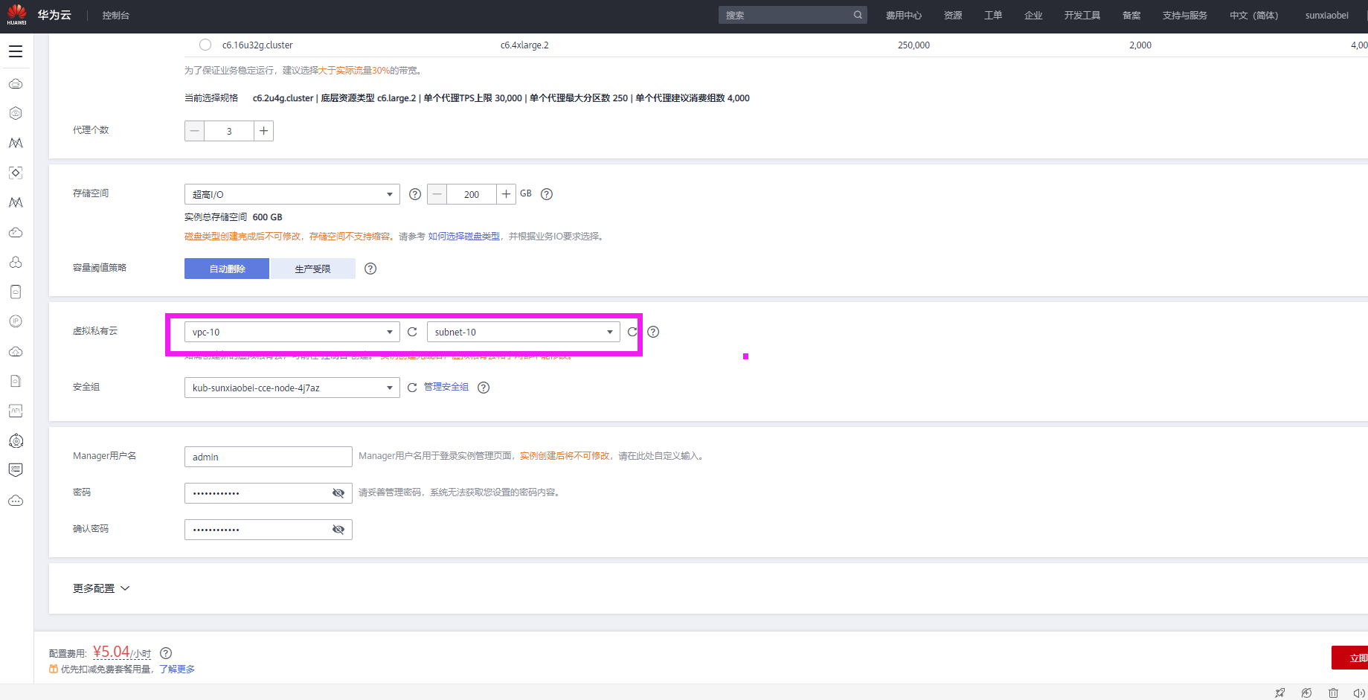1368x700 pixels.
Task: Open the 了解更多 link
Action: 177,670
